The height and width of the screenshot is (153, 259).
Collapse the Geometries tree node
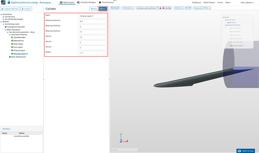click(1, 14)
